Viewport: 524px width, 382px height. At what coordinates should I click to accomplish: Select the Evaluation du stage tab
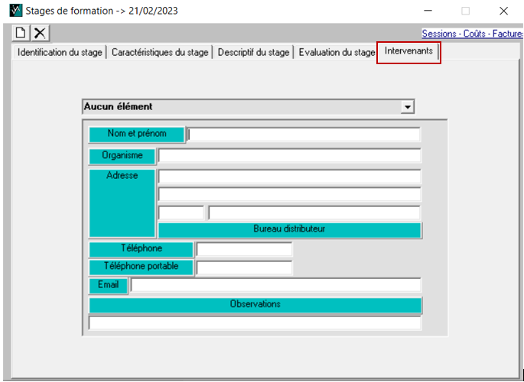point(336,53)
